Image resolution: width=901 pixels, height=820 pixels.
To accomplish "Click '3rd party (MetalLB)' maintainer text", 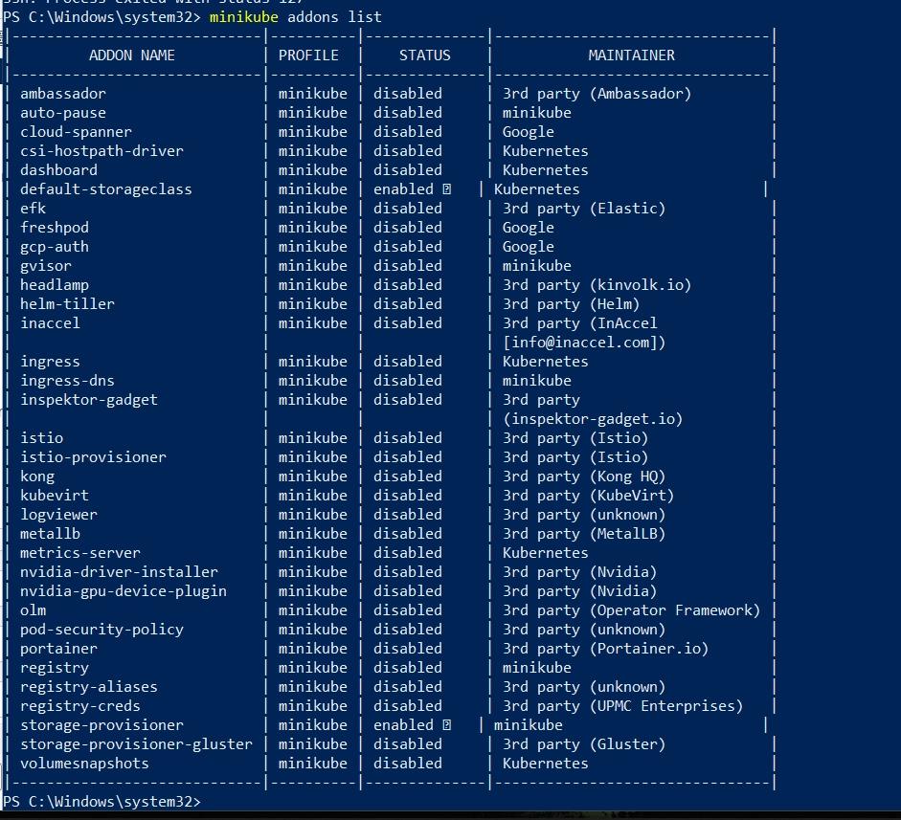I will pyautogui.click(x=584, y=534).
